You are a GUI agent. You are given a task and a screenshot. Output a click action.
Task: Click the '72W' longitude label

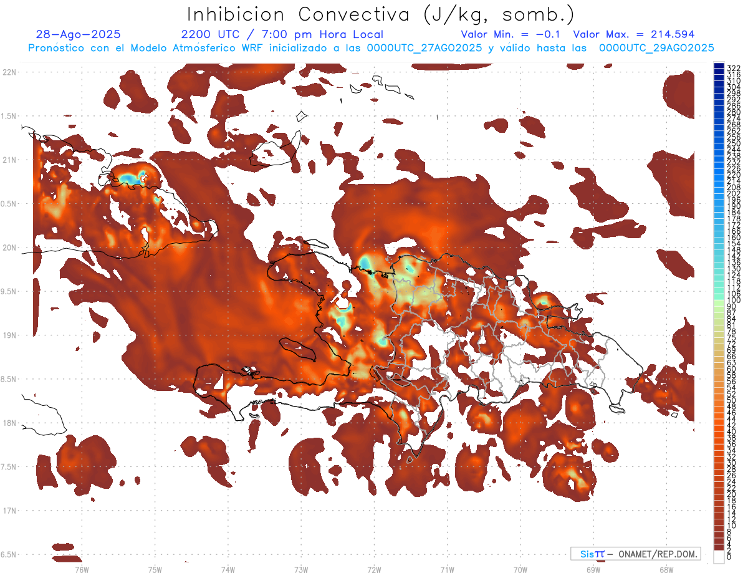(x=374, y=569)
